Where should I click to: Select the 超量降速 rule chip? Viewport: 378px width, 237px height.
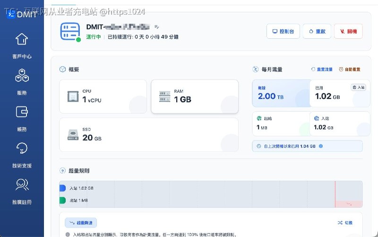pyautogui.click(x=81, y=223)
